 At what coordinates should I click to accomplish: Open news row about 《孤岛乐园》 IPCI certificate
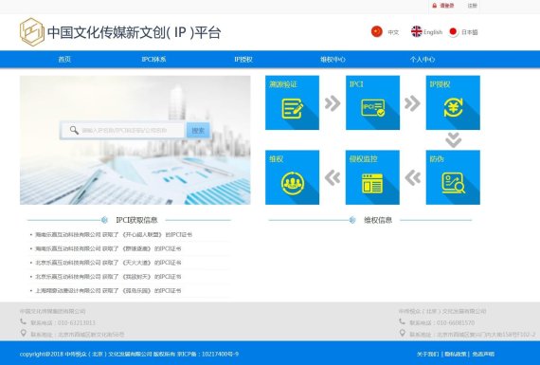(109, 290)
